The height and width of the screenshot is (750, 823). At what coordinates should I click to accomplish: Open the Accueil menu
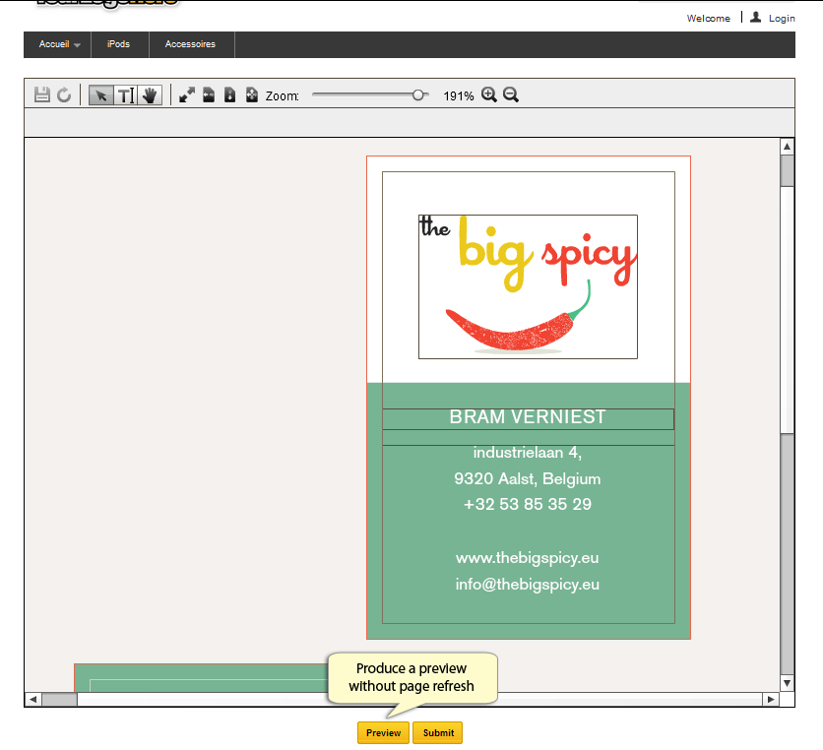[x=58, y=44]
